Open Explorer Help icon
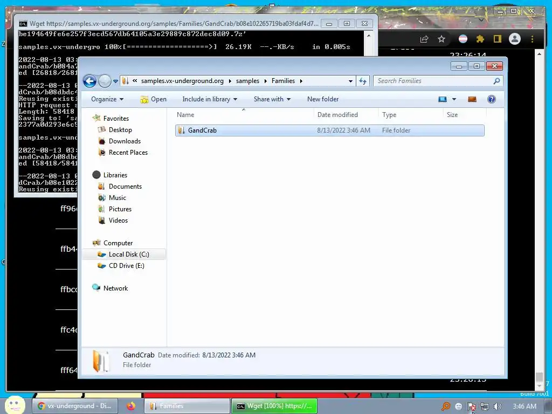This screenshot has width=552, height=414. [x=492, y=99]
